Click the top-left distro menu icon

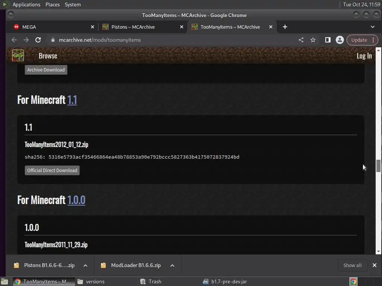pyautogui.click(x=6, y=4)
